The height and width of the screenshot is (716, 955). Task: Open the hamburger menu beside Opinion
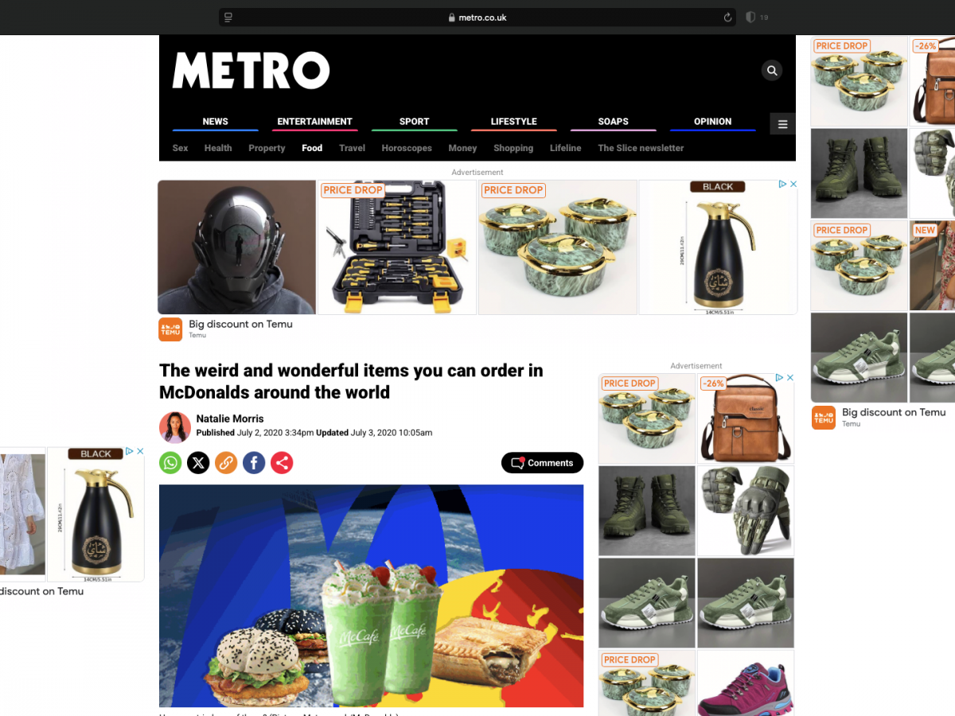pos(782,124)
